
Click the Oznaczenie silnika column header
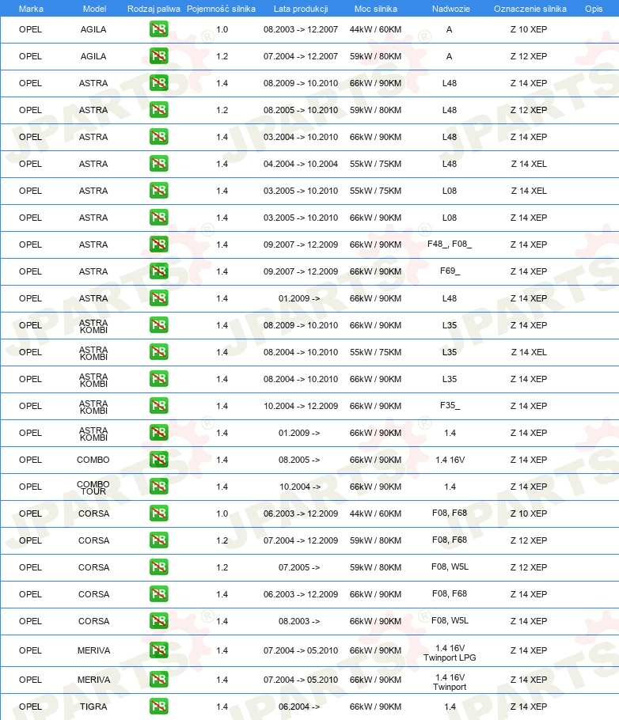pos(530,9)
